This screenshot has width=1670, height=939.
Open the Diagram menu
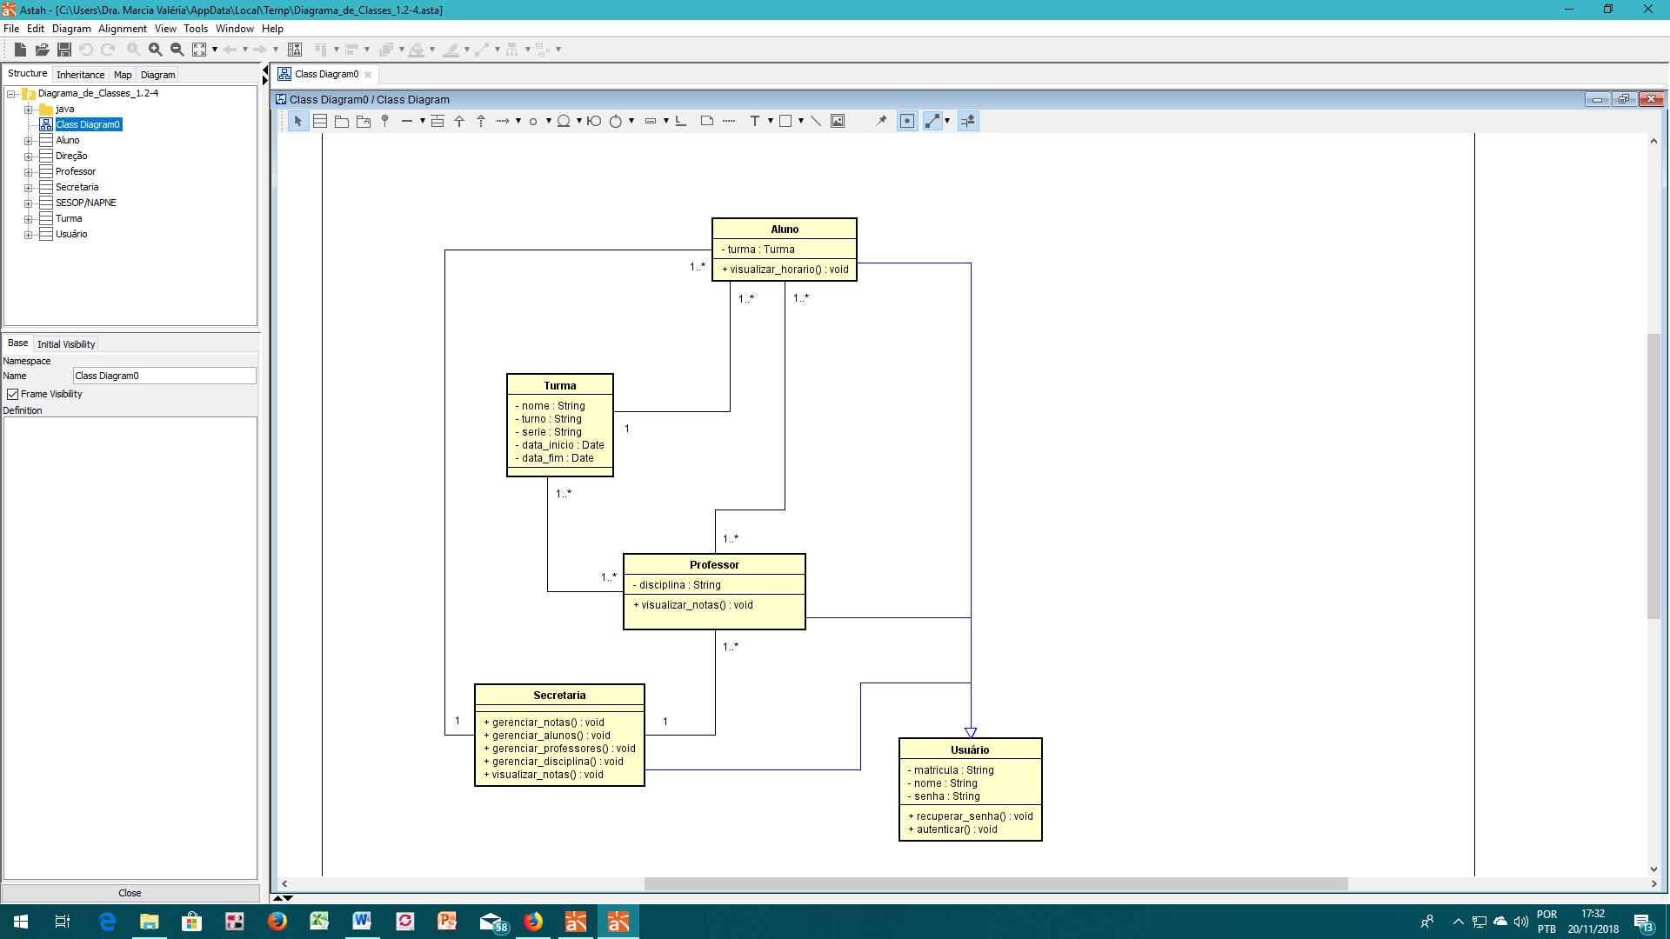click(71, 29)
